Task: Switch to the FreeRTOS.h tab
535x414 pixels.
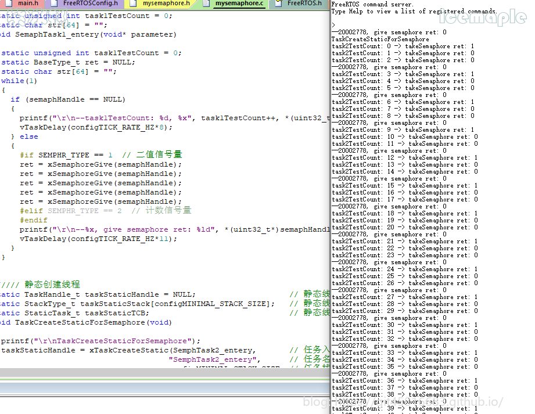Action: click(x=300, y=3)
